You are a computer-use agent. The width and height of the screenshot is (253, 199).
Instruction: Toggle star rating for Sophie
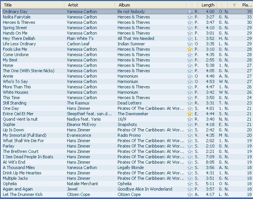coord(190,124)
